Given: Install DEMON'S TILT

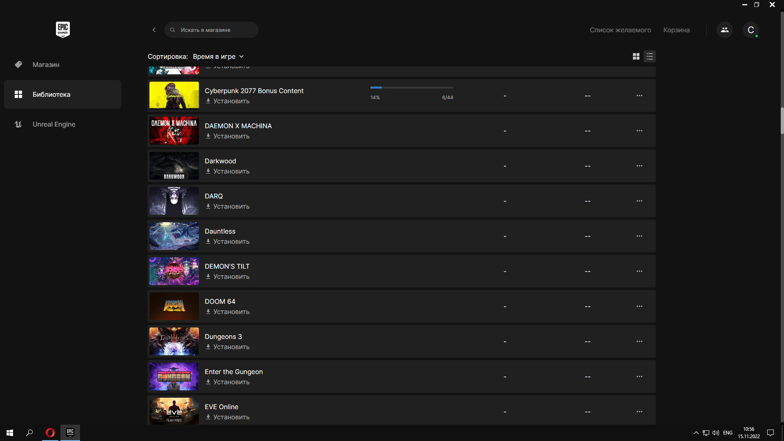Looking at the screenshot, I should click(227, 276).
